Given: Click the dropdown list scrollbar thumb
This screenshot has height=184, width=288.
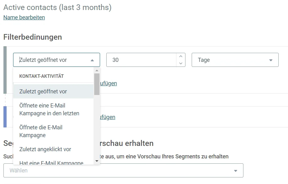Looking at the screenshot, I should [97, 84].
